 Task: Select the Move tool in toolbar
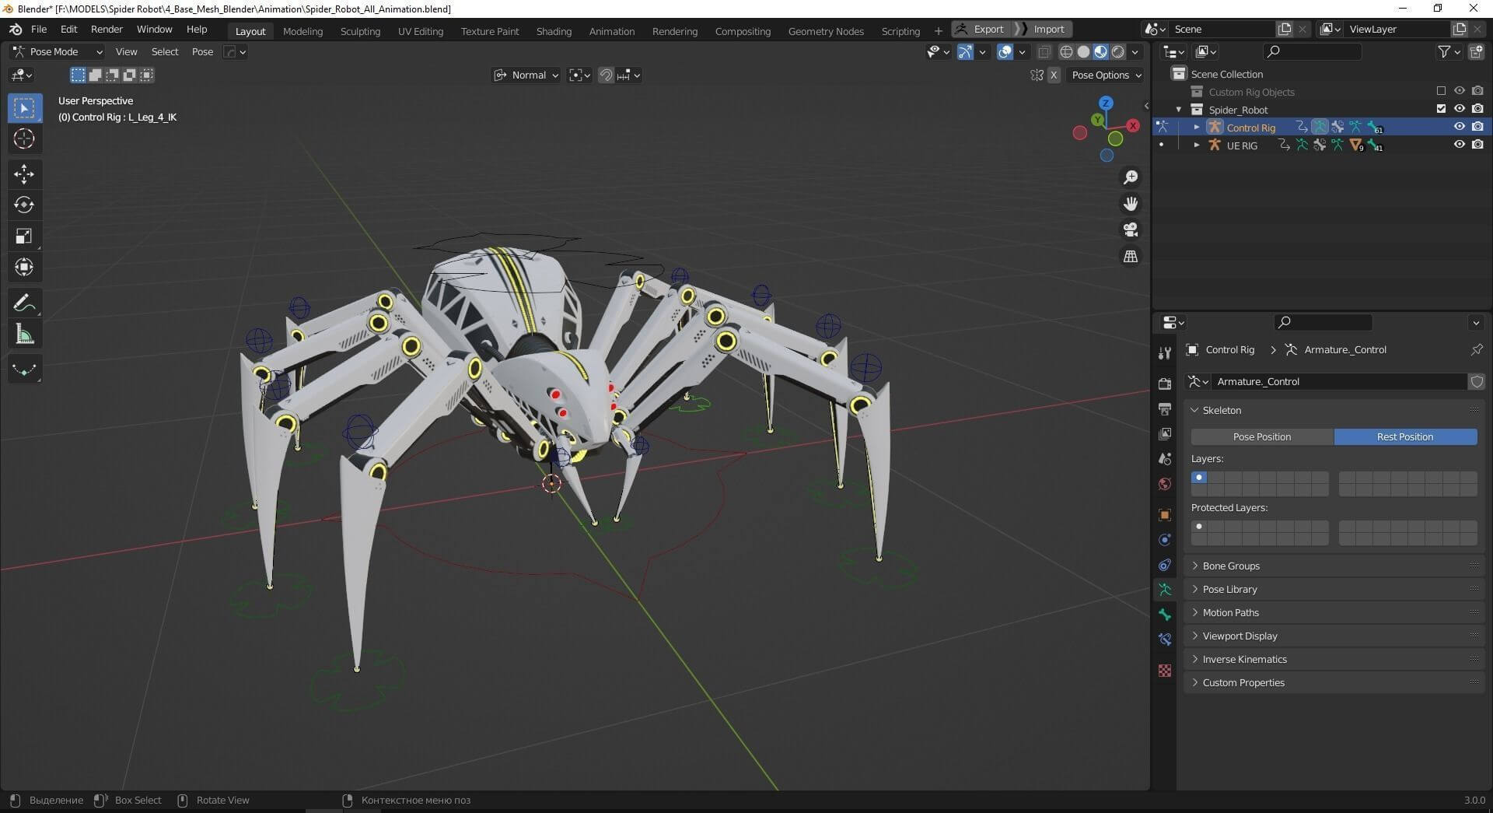[x=24, y=173]
